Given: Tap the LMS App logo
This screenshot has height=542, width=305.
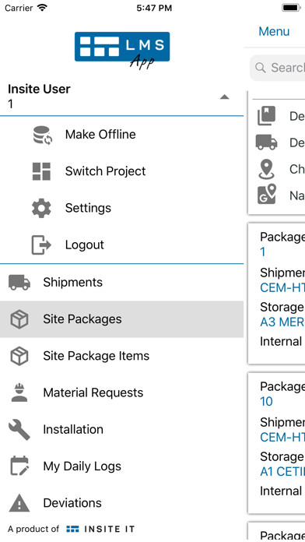Looking at the screenshot, I should point(122,51).
